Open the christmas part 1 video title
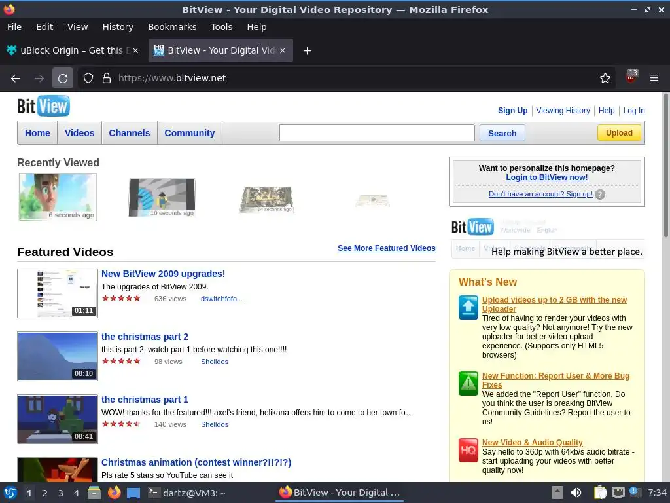The image size is (670, 503). point(145,400)
